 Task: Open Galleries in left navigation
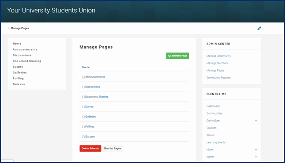[20, 73]
